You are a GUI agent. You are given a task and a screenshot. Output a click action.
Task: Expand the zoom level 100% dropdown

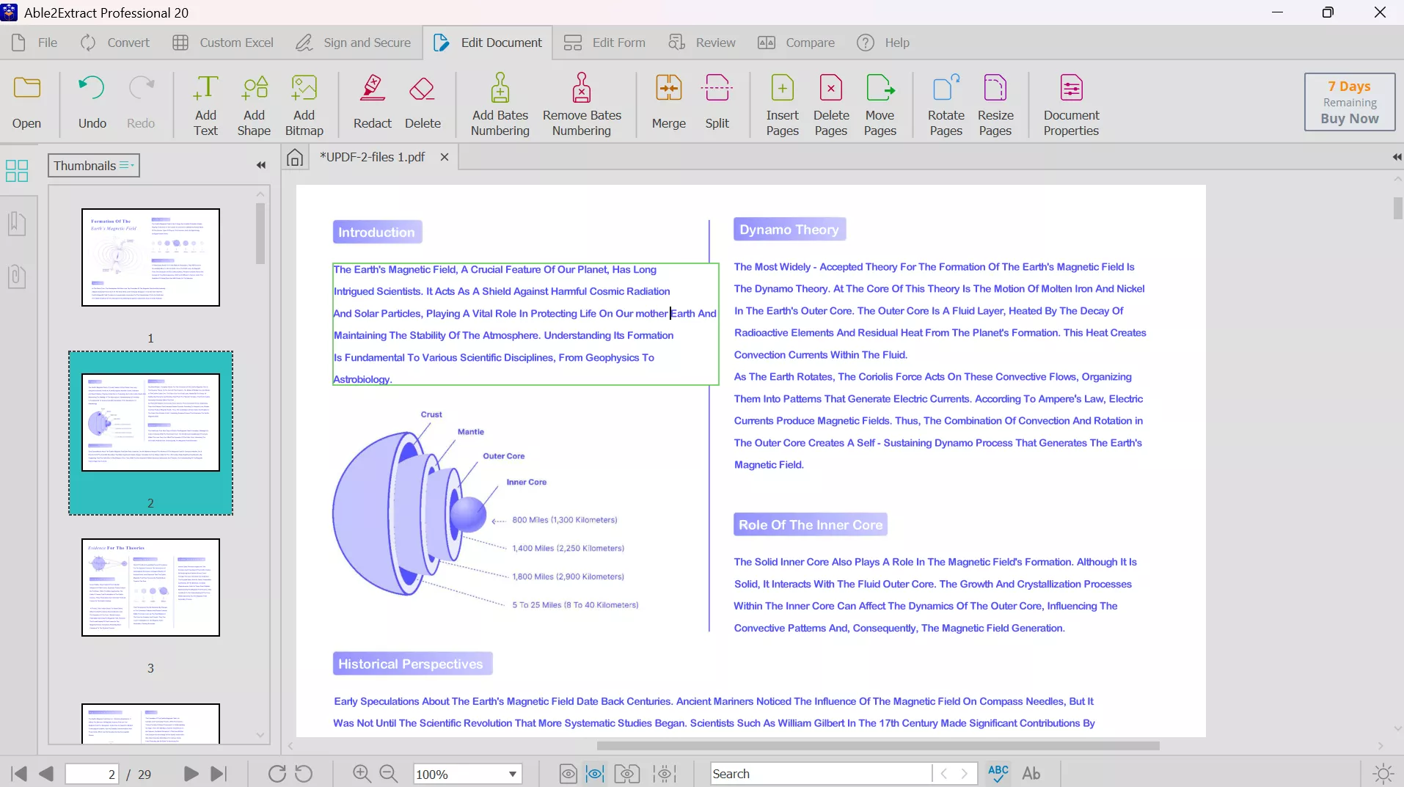click(513, 774)
